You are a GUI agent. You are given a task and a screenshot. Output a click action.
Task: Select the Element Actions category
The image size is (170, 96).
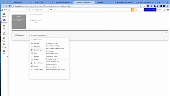tap(37, 63)
